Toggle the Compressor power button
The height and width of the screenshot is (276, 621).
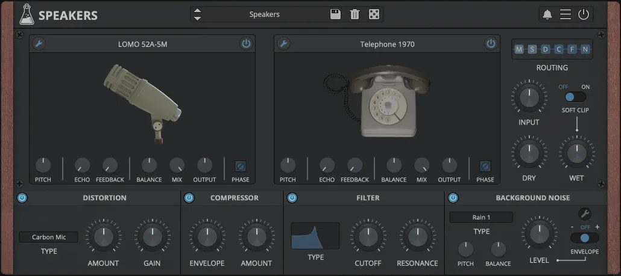[189, 198]
